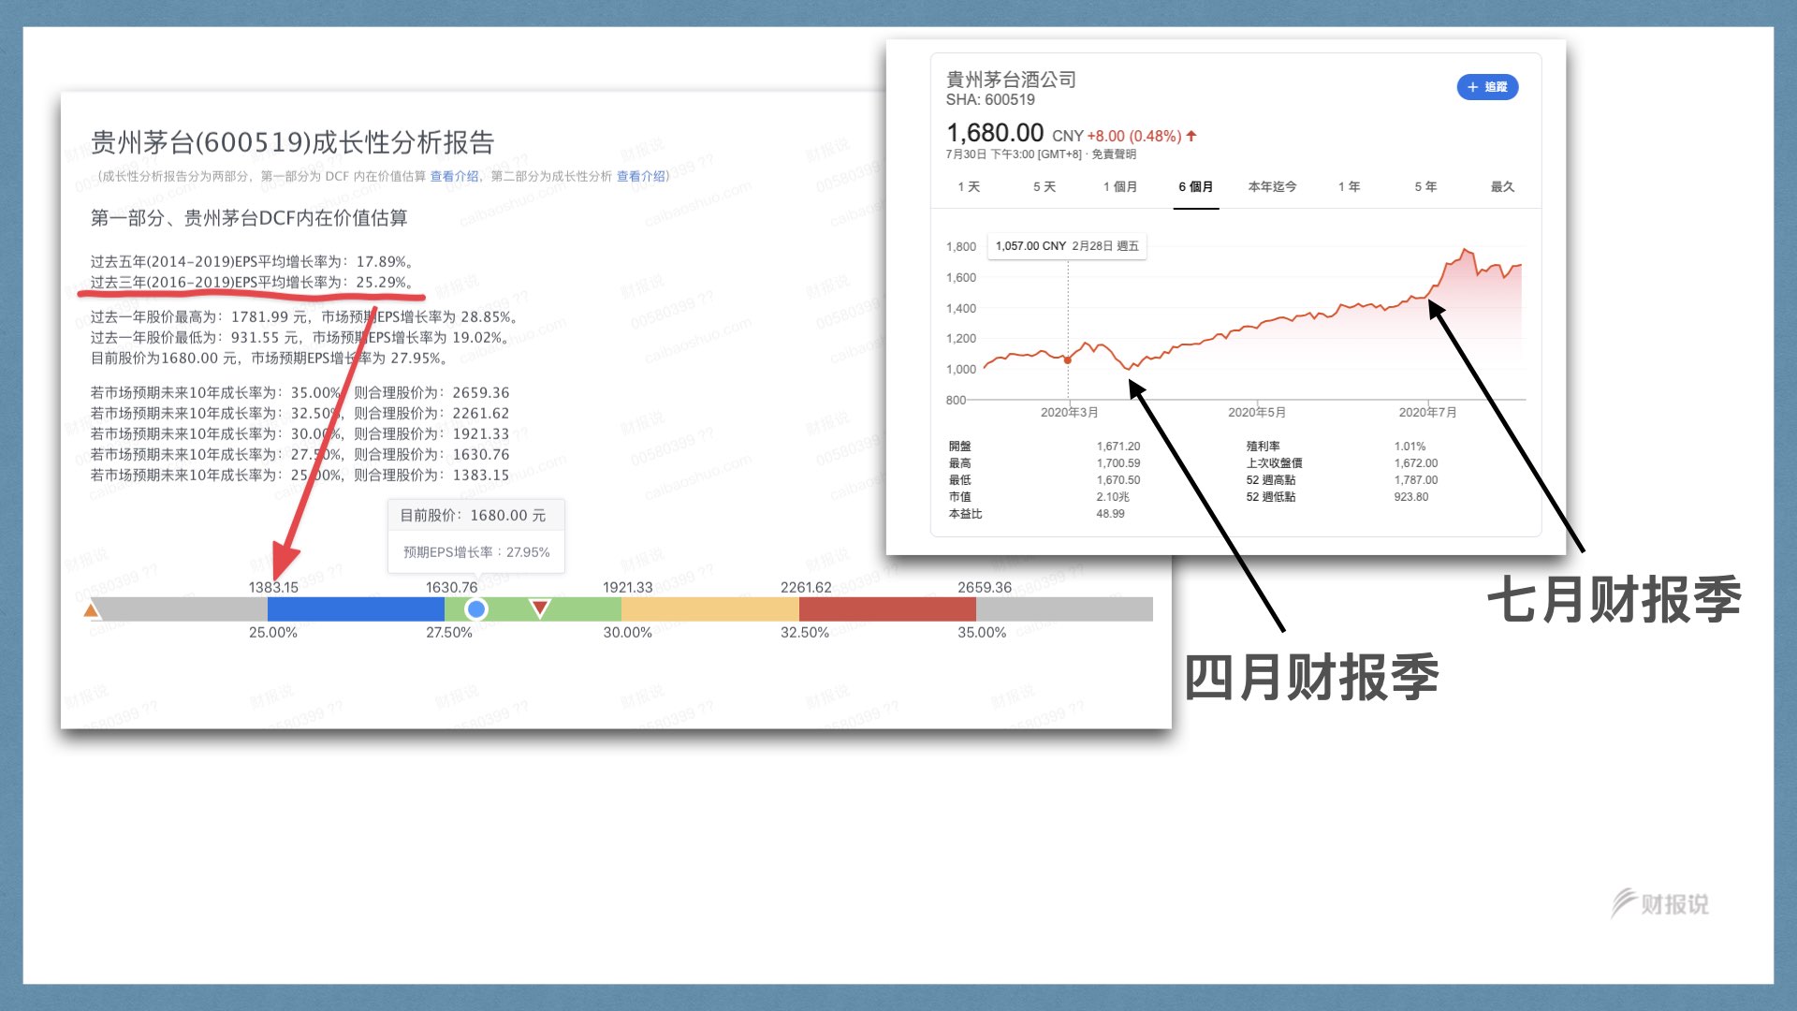This screenshot has height=1011, width=1797.
Task: Select the 最久 range tab
Action: tap(1502, 187)
